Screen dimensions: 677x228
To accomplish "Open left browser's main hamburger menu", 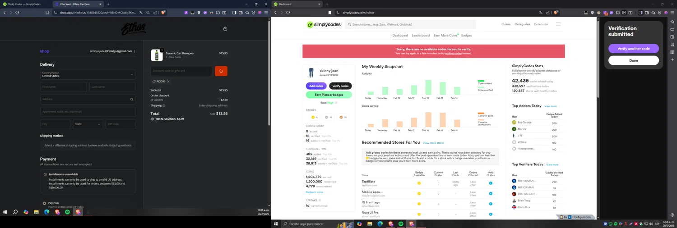I will tap(266, 13).
